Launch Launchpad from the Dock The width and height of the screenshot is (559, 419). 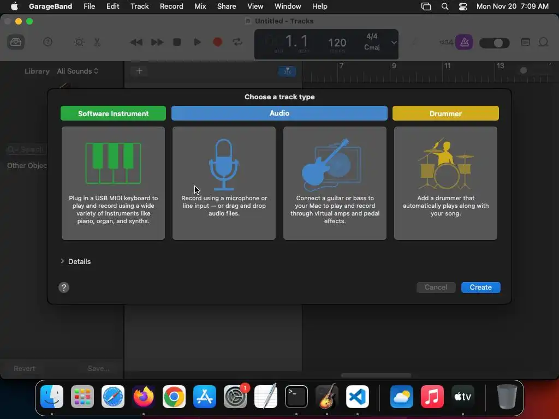(x=82, y=397)
